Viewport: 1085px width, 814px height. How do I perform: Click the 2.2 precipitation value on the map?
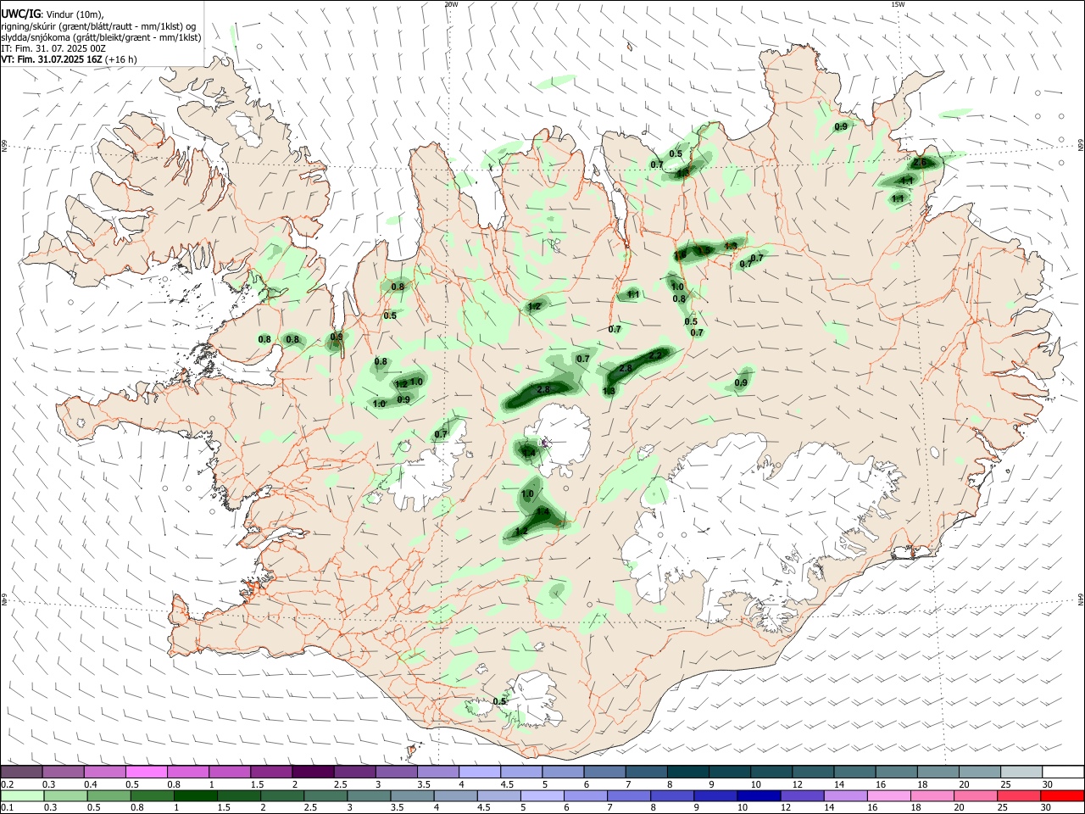(655, 357)
